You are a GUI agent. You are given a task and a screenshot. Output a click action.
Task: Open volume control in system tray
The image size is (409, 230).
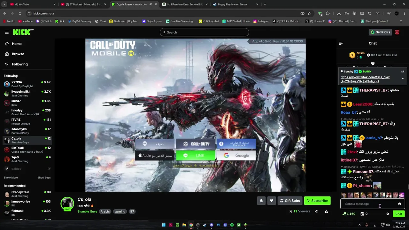tap(388, 225)
